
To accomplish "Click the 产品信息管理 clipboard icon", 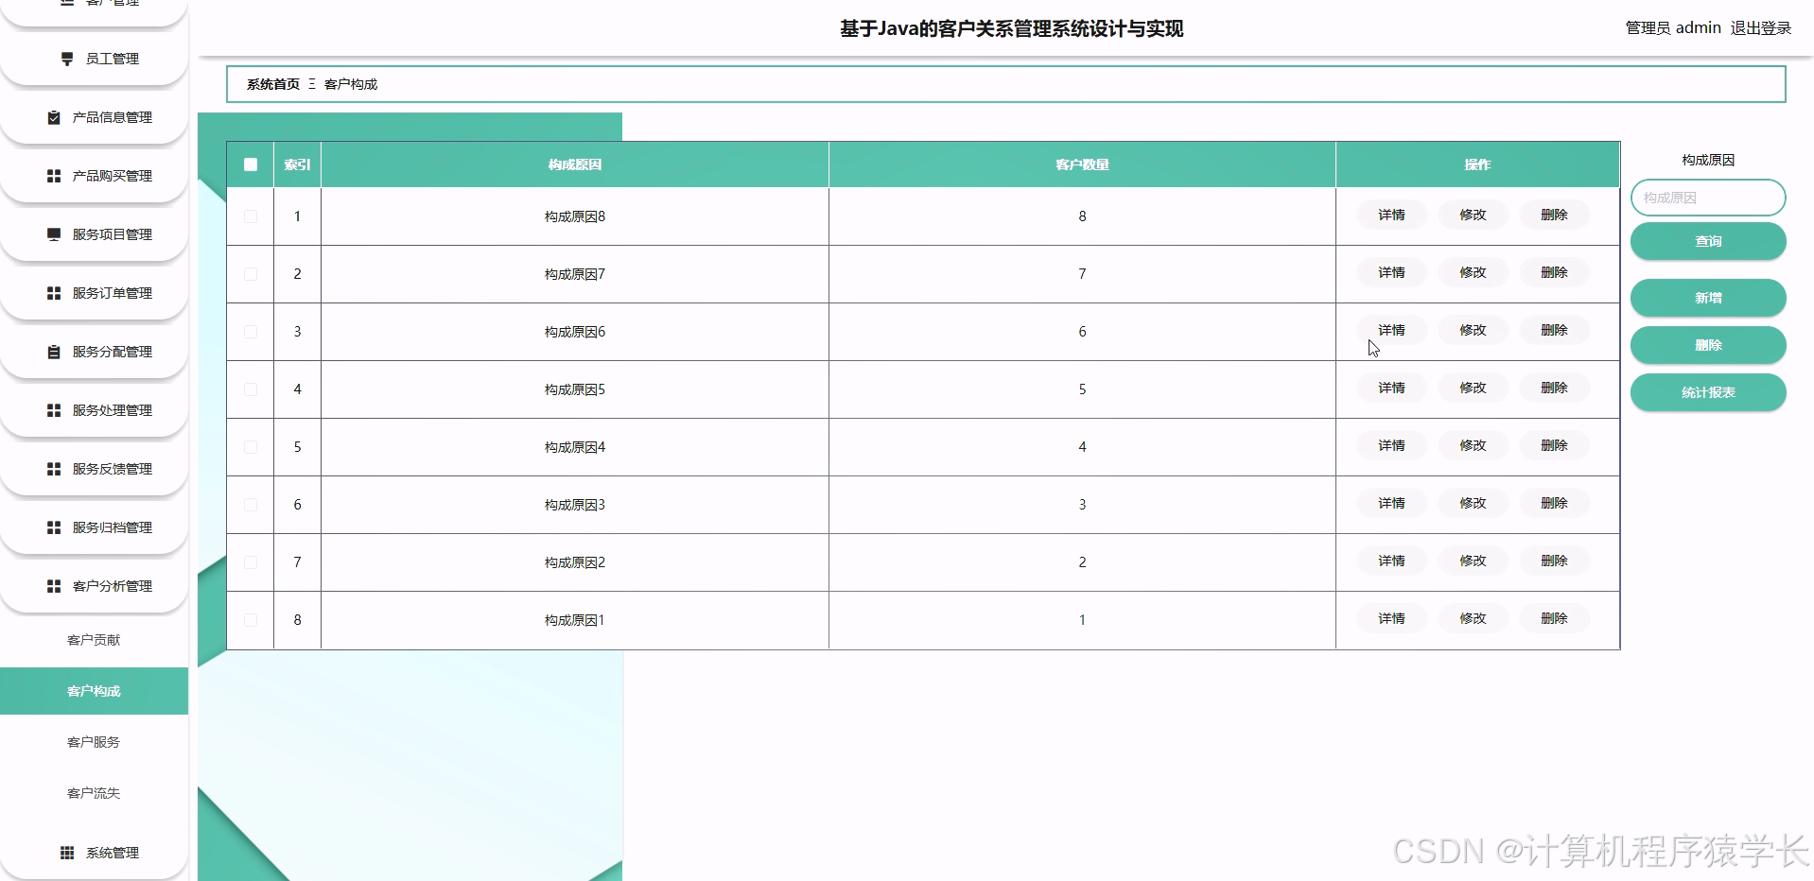I will pos(54,117).
